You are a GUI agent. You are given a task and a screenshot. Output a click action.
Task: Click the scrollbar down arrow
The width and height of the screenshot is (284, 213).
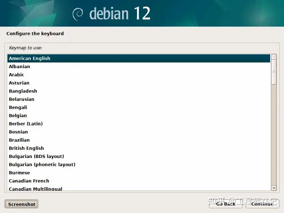point(274,188)
